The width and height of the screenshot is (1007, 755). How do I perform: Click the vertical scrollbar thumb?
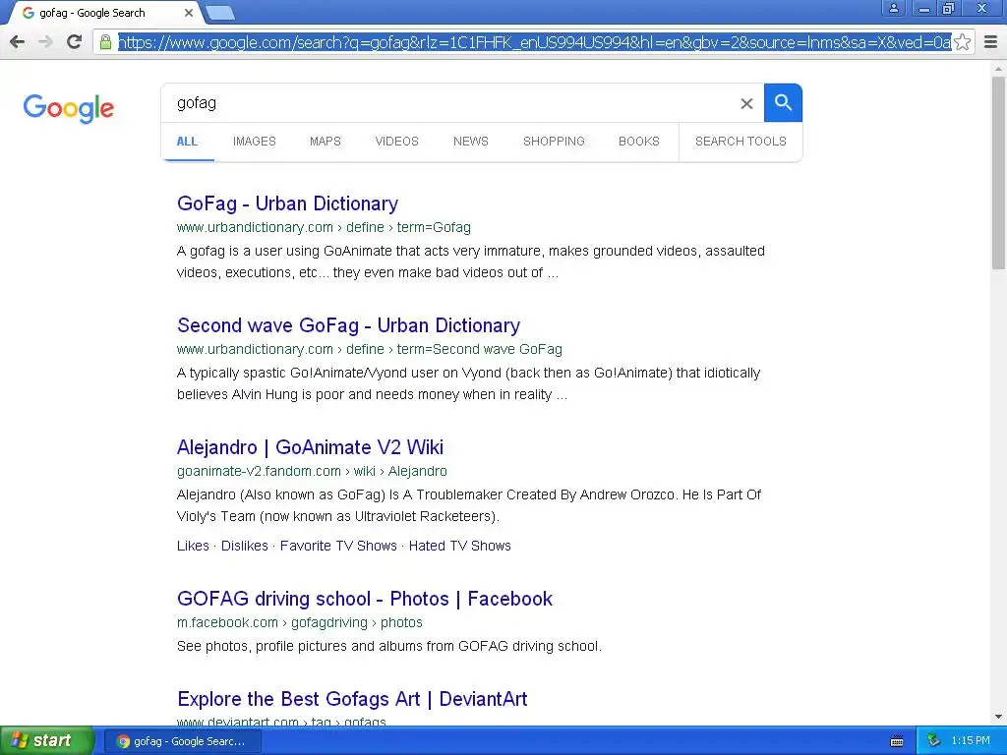(998, 172)
